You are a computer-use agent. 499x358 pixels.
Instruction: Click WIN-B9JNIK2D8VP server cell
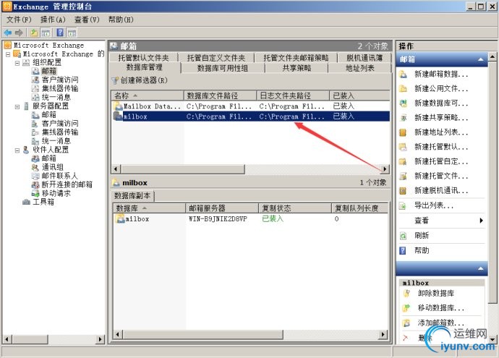click(218, 219)
